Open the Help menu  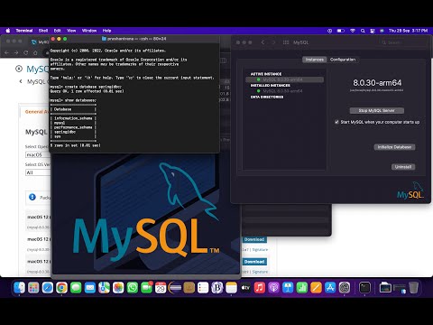pos(106,31)
